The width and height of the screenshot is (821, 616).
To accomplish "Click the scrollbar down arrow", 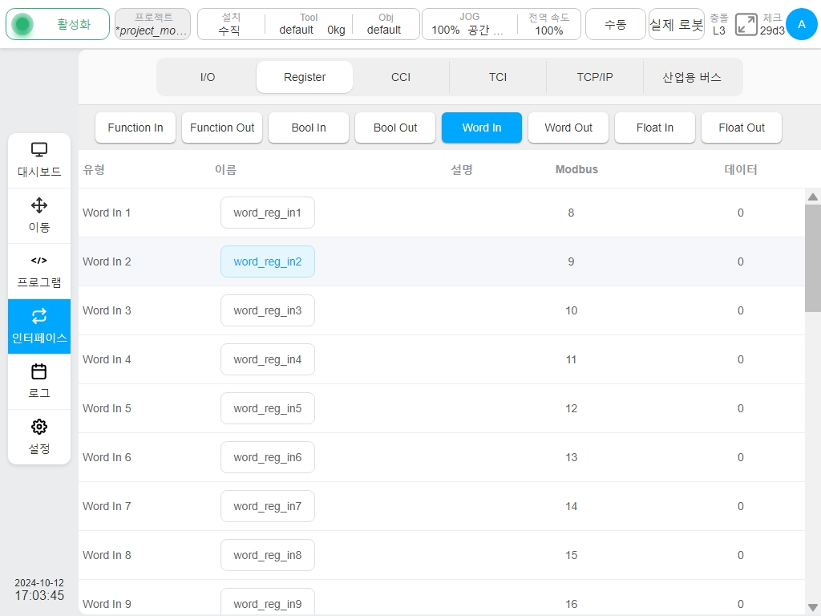I will click(x=813, y=608).
